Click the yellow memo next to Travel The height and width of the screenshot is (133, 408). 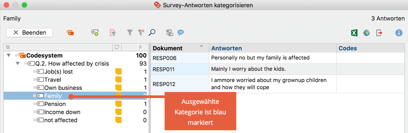click(x=118, y=80)
